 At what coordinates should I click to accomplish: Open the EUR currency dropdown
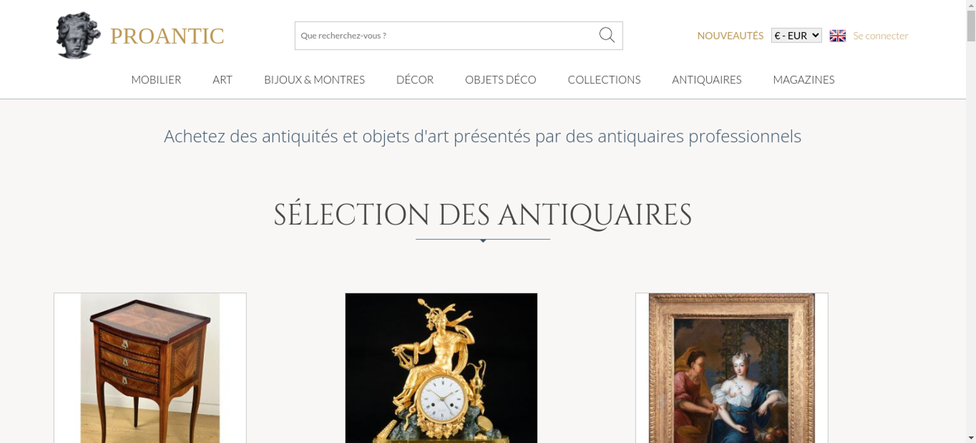(x=796, y=36)
